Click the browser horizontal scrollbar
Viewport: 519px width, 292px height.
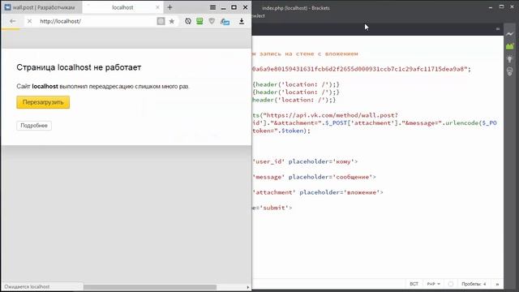pos(150,287)
